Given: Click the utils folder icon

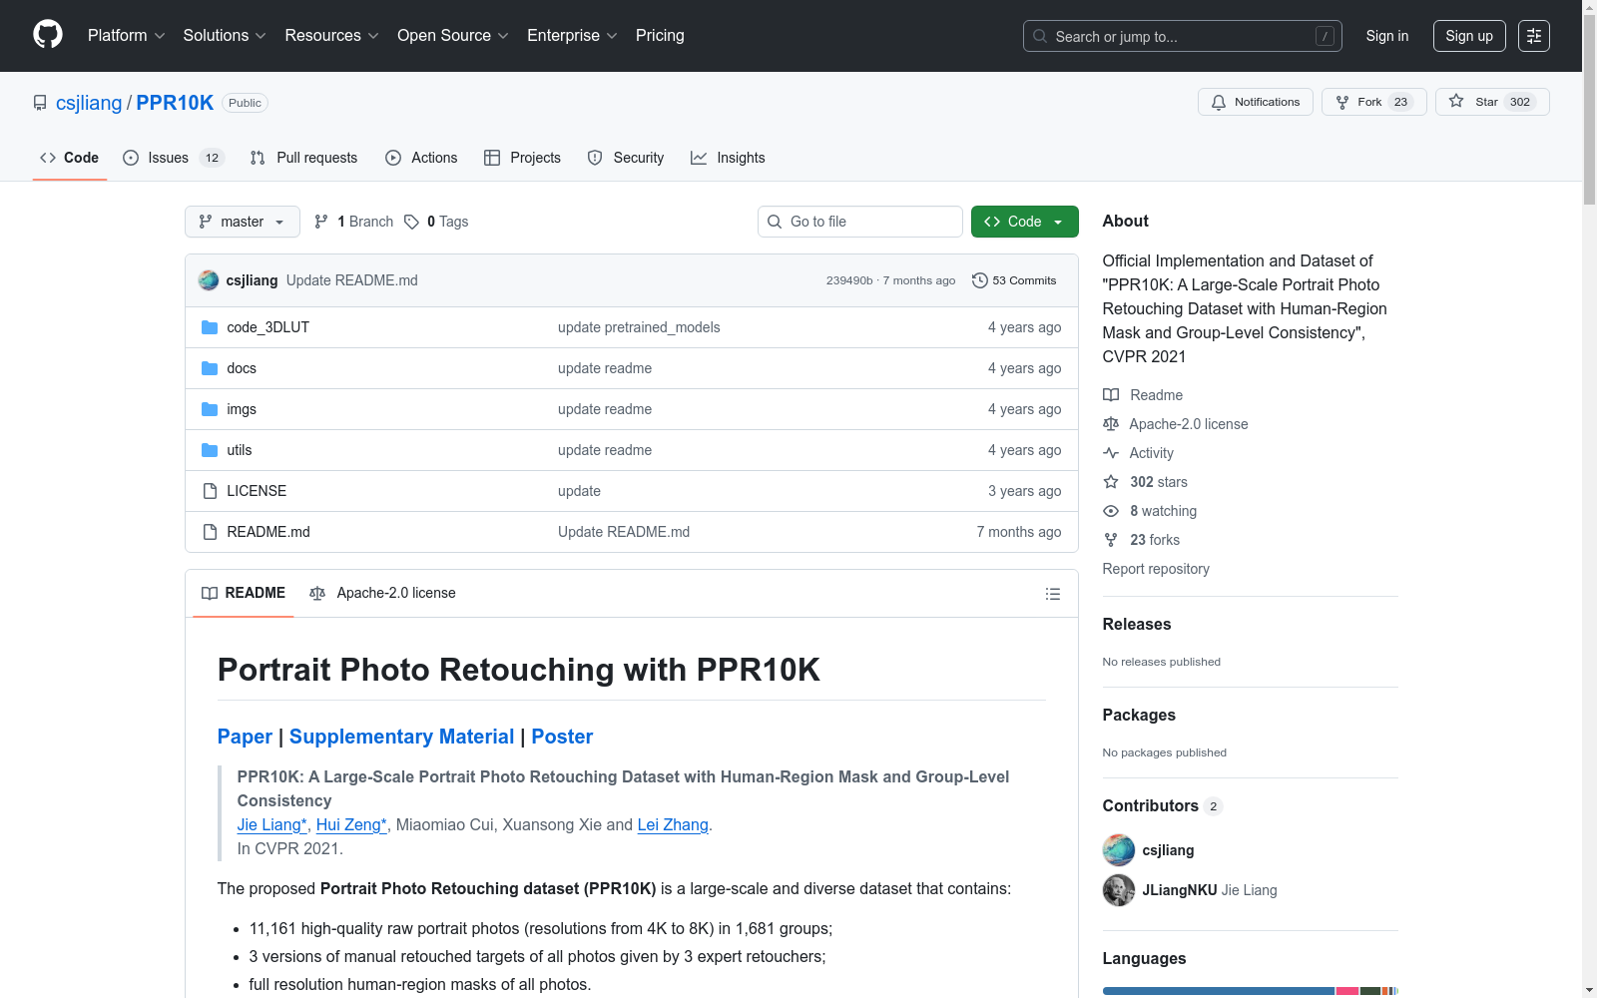Looking at the screenshot, I should [210, 450].
